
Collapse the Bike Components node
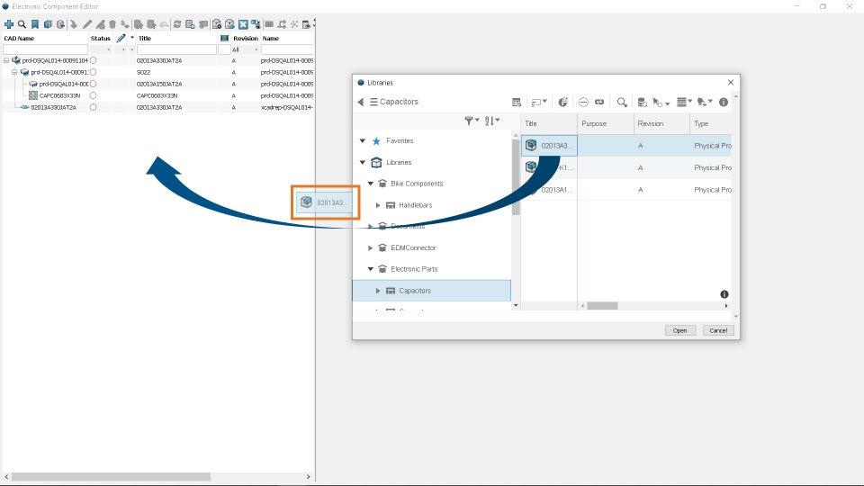pos(371,184)
